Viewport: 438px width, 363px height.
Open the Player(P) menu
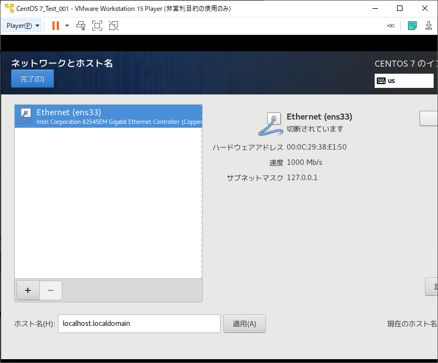pos(22,26)
